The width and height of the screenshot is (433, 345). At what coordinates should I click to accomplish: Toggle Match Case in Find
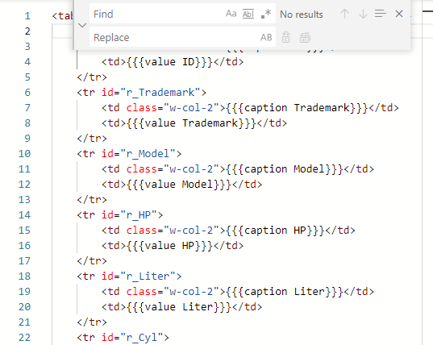click(x=231, y=14)
